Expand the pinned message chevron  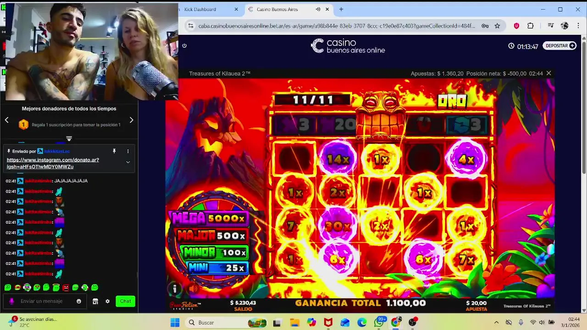click(128, 162)
